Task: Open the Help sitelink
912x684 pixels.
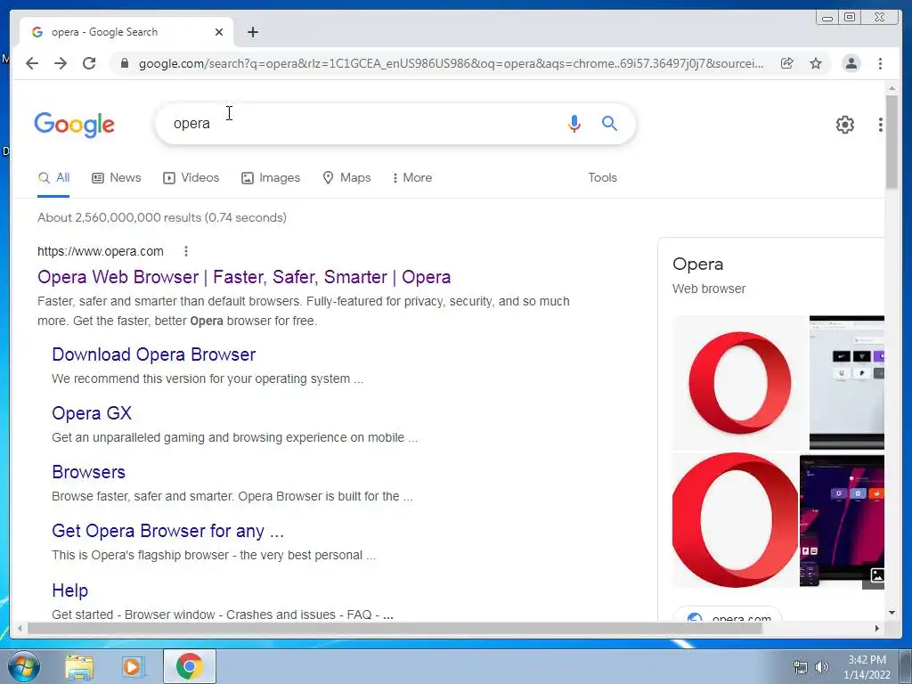Action: pos(69,590)
